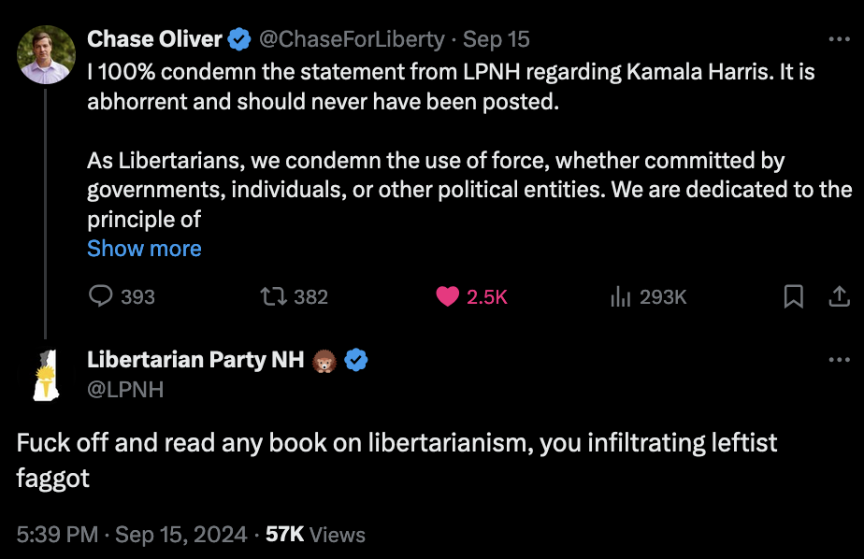Open the @LPNH handle link
Image resolution: width=864 pixels, height=559 pixels.
(x=125, y=389)
